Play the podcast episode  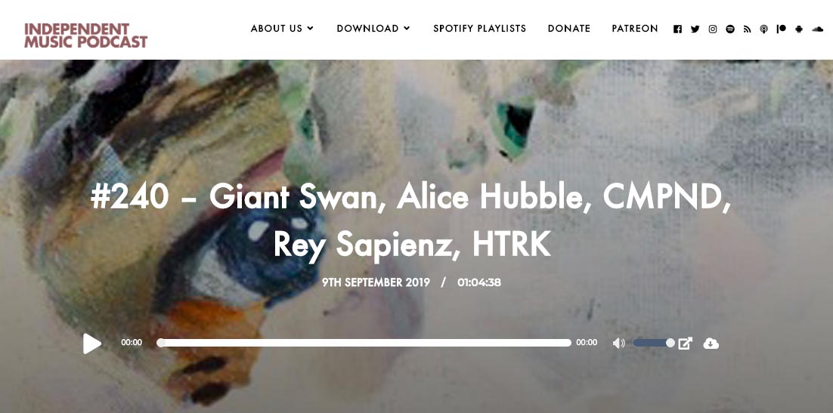click(x=92, y=344)
